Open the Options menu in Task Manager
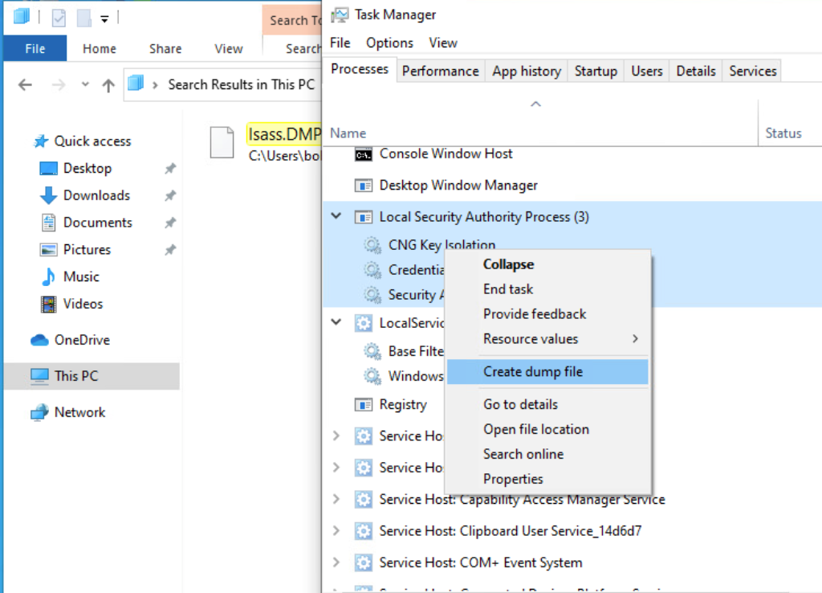This screenshot has width=822, height=593. 389,42
